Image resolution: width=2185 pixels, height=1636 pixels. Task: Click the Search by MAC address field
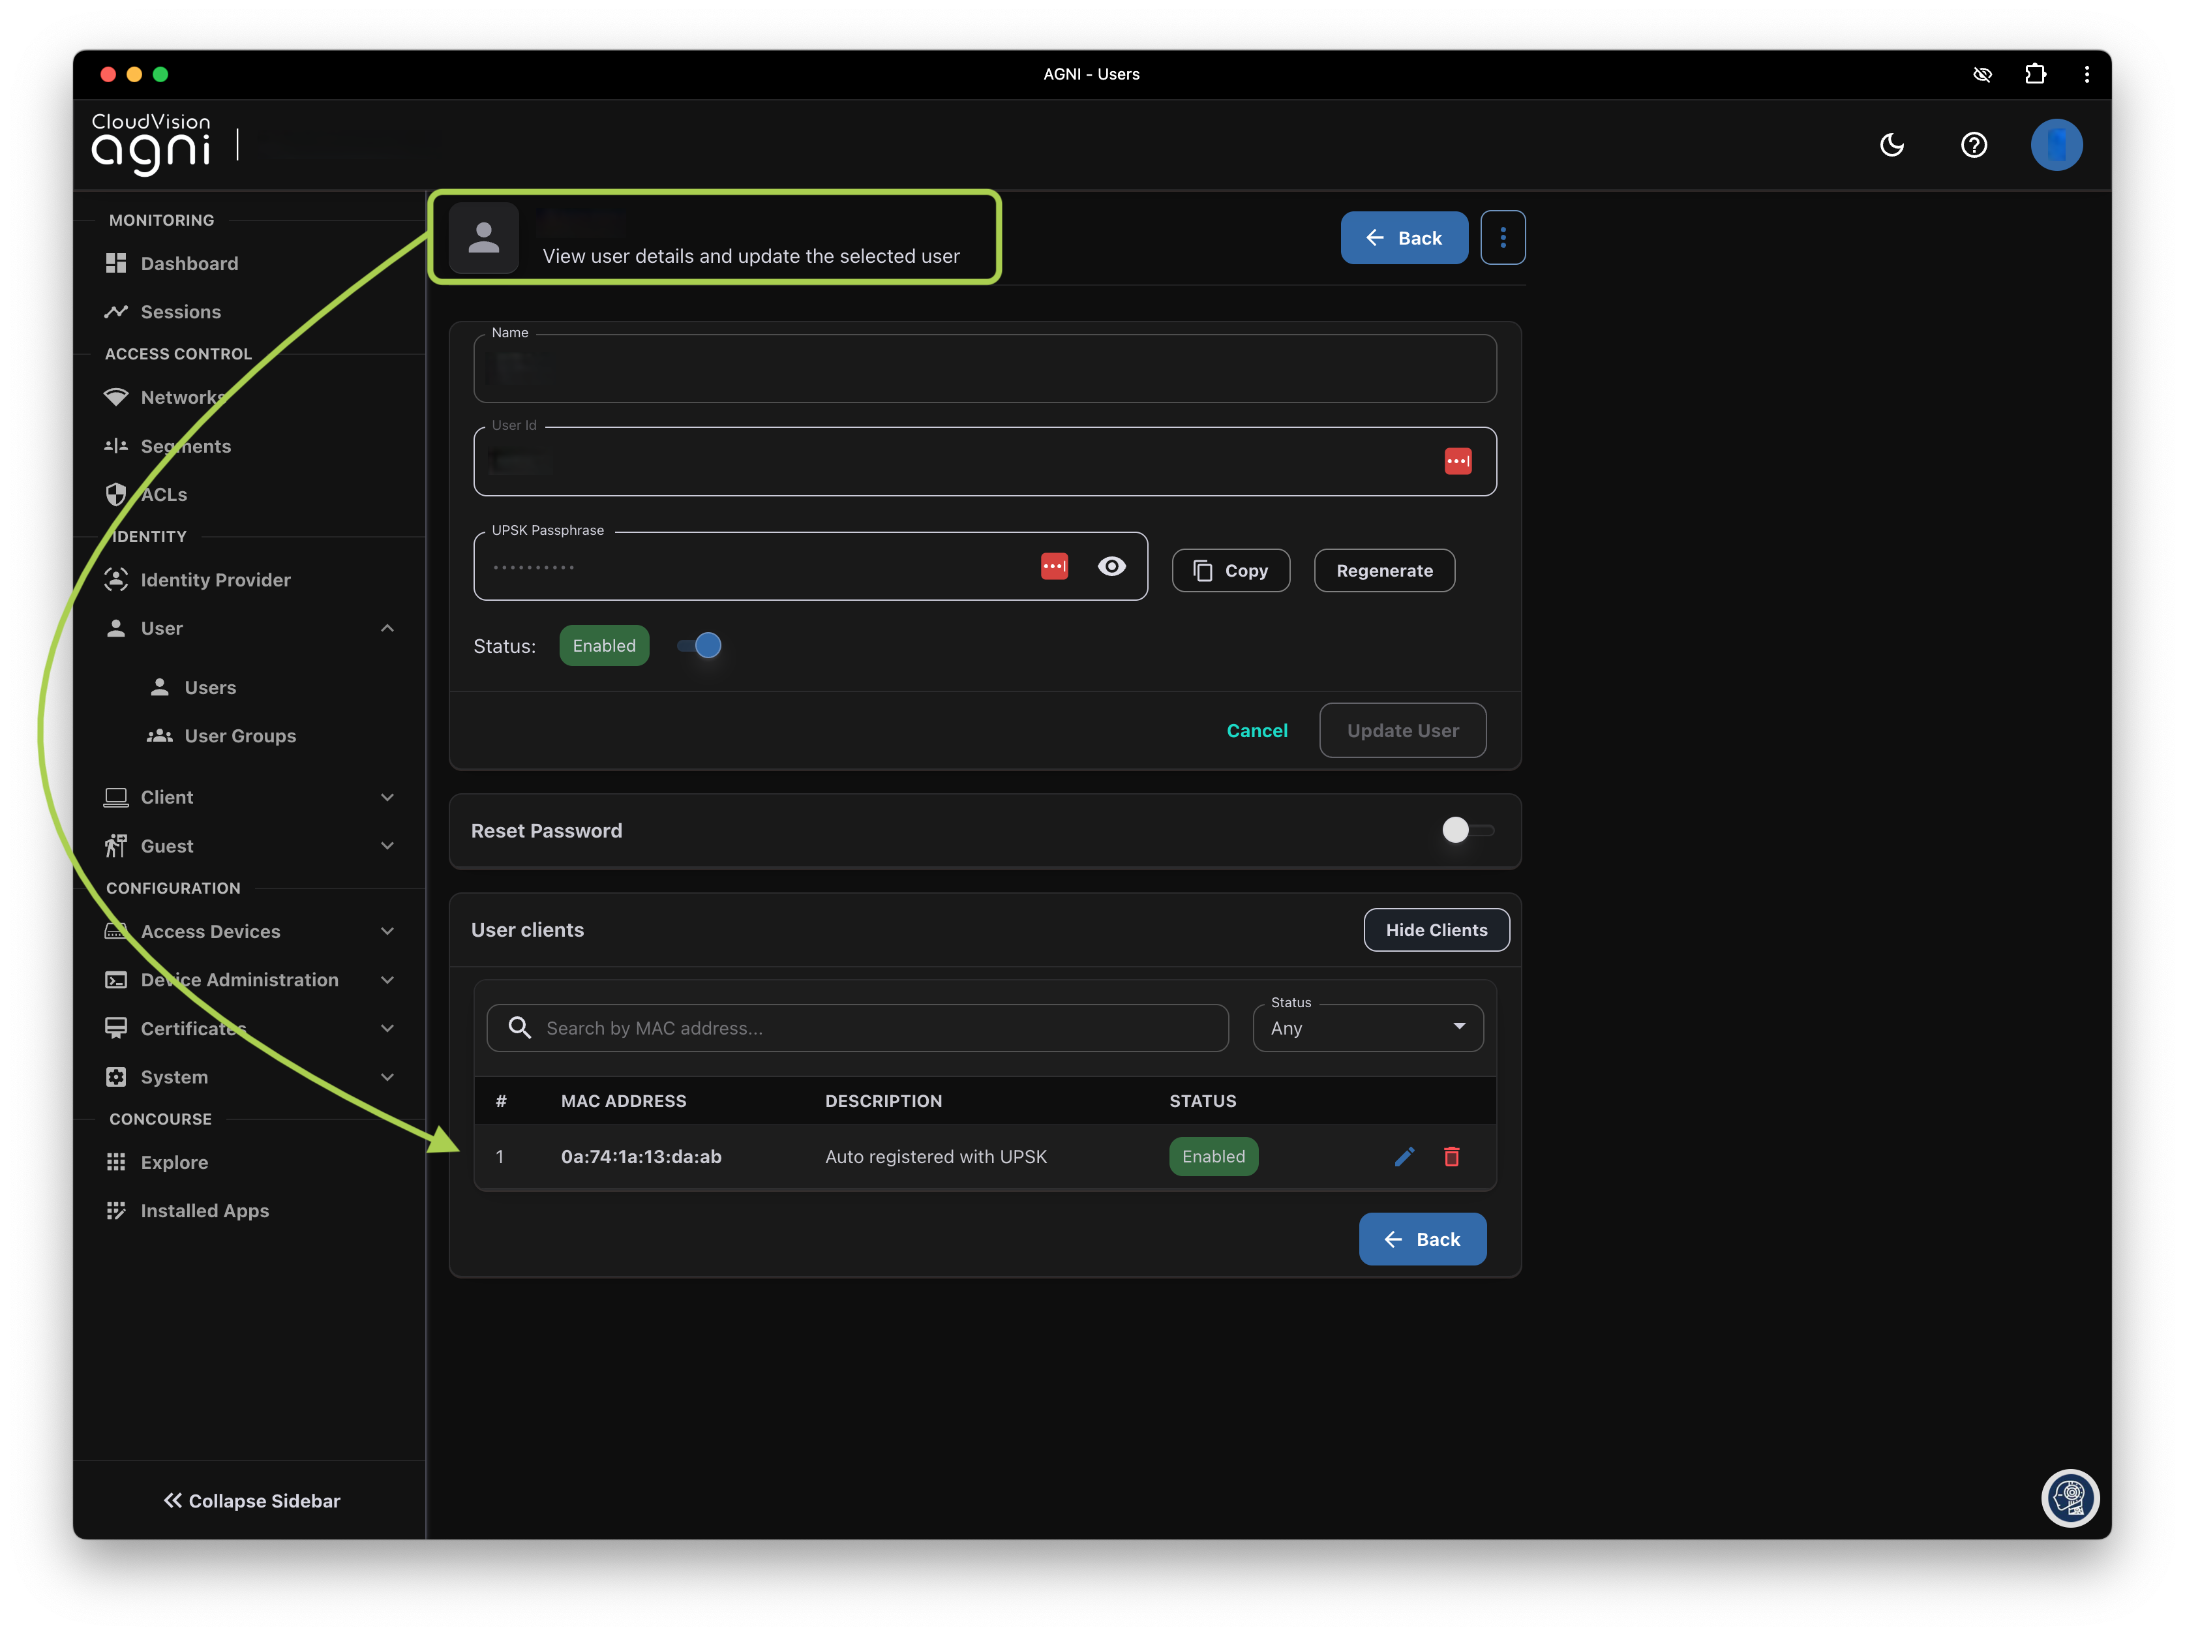click(858, 1029)
